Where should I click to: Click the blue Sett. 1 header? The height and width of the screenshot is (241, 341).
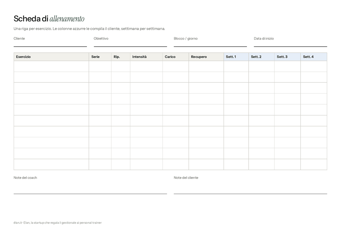tap(236, 57)
